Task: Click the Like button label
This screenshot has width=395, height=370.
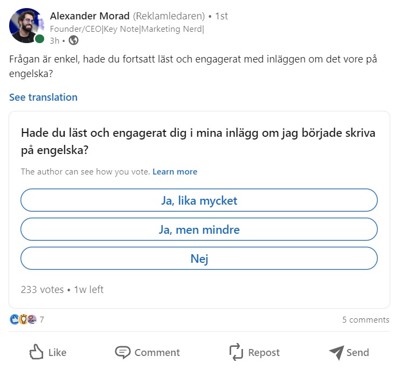Action: point(57,353)
